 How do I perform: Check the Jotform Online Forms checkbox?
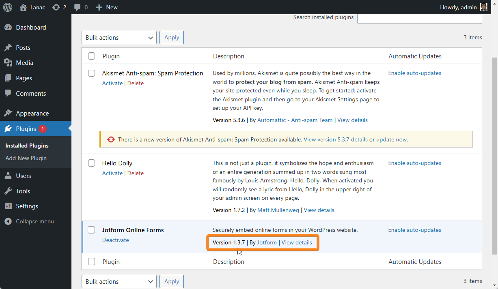pyautogui.click(x=92, y=230)
